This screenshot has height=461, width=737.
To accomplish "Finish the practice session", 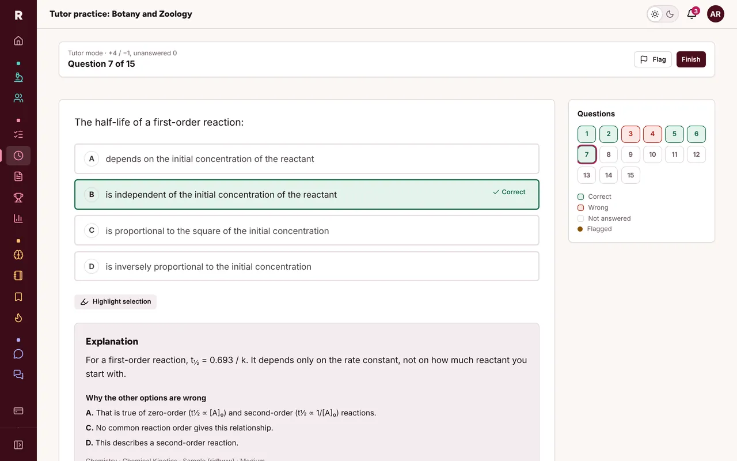I will [x=691, y=59].
